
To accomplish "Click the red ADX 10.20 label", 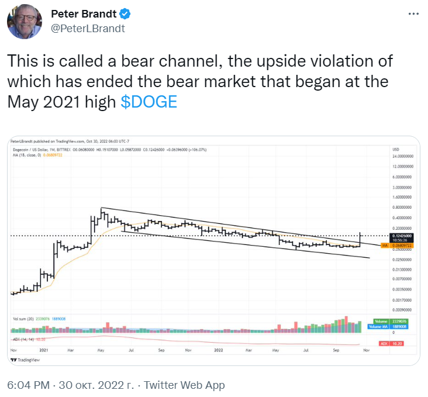I will click(x=391, y=343).
